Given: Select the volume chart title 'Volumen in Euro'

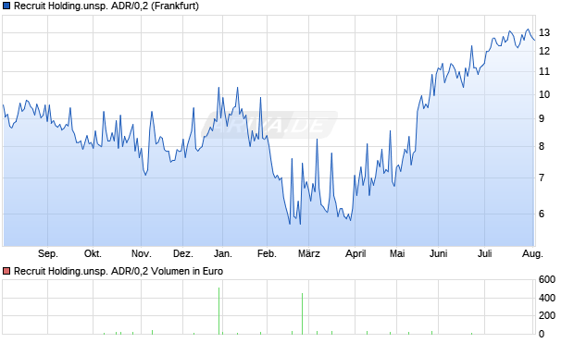Looking at the screenshot, I should pyautogui.click(x=187, y=271).
